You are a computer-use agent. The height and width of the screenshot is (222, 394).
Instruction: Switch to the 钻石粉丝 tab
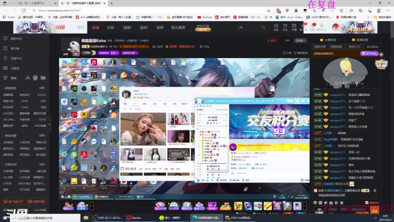[x=372, y=46]
